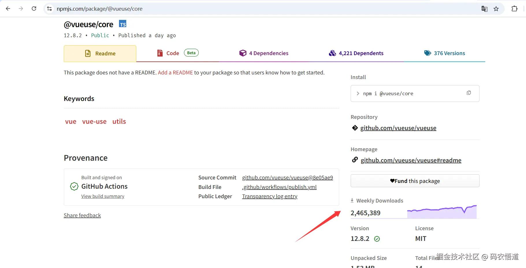Viewport: 526px width, 268px height.
Task: Click the Beta badge on Code tab
Action: [x=191, y=53]
